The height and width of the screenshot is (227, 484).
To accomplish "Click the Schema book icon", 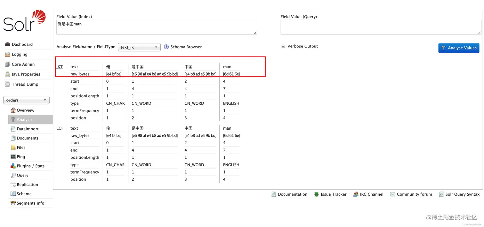I will (x=13, y=194).
